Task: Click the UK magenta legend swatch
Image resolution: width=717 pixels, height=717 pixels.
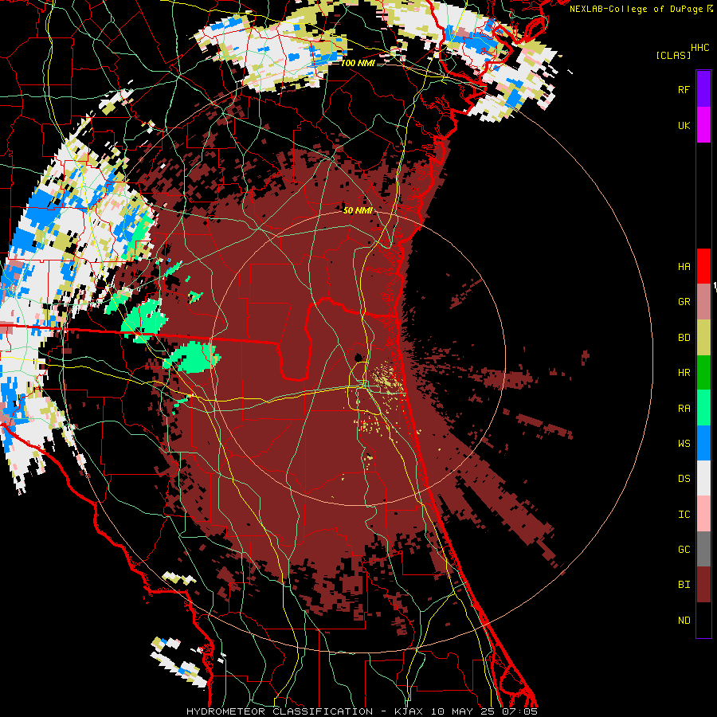Action: (x=703, y=125)
